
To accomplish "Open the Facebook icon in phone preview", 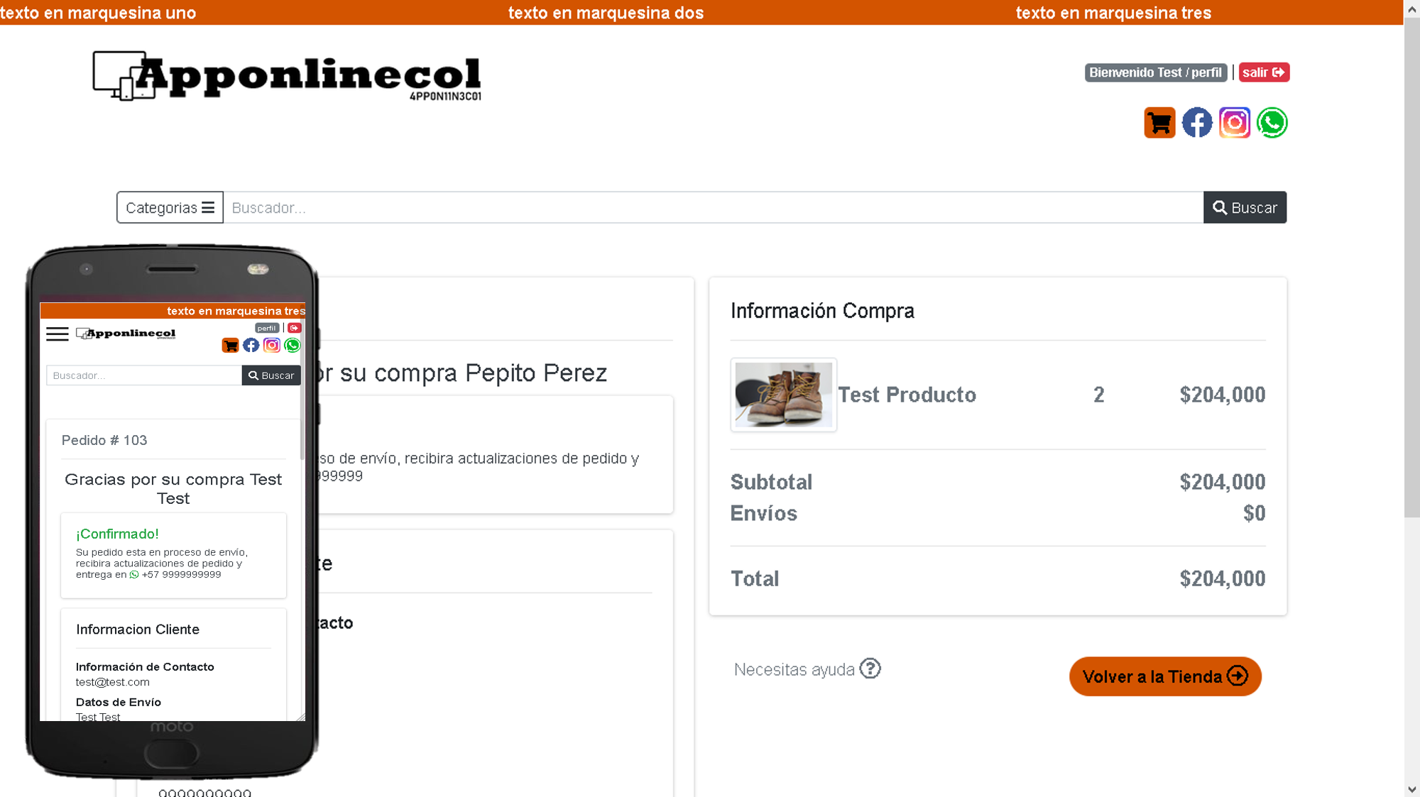I will point(251,346).
